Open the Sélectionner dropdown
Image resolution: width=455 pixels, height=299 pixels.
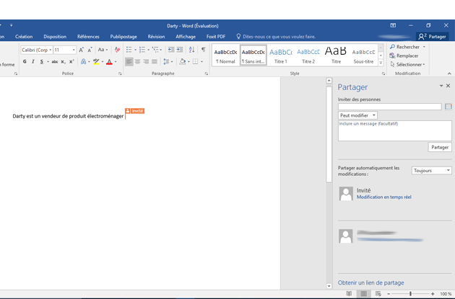tap(407, 64)
